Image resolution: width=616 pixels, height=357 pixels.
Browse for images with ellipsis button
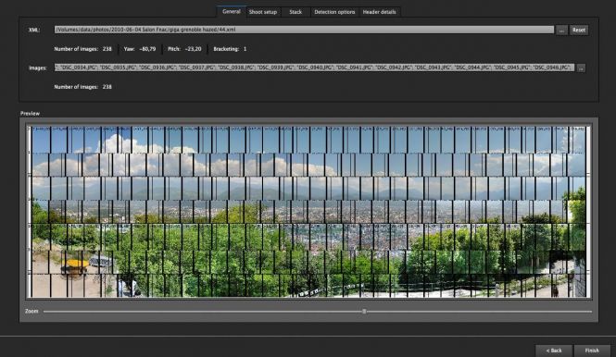[581, 68]
